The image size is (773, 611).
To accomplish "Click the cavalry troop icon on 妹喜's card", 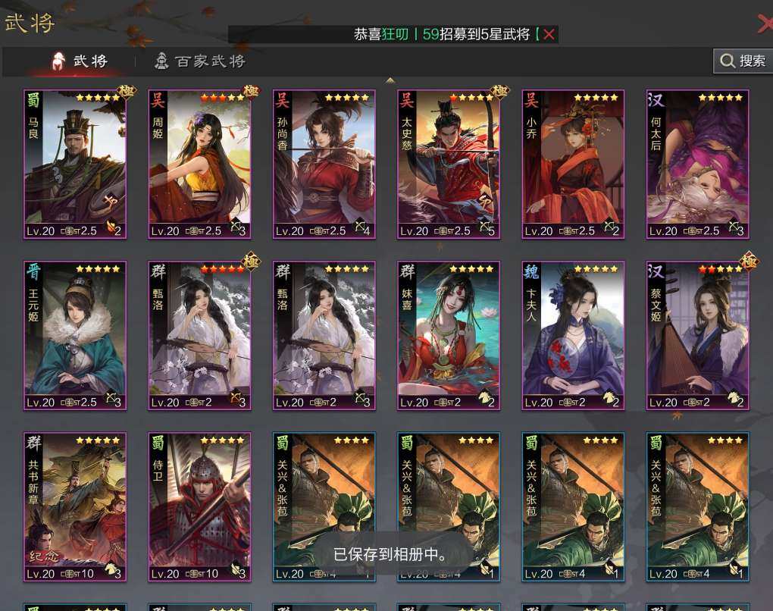I will (487, 398).
